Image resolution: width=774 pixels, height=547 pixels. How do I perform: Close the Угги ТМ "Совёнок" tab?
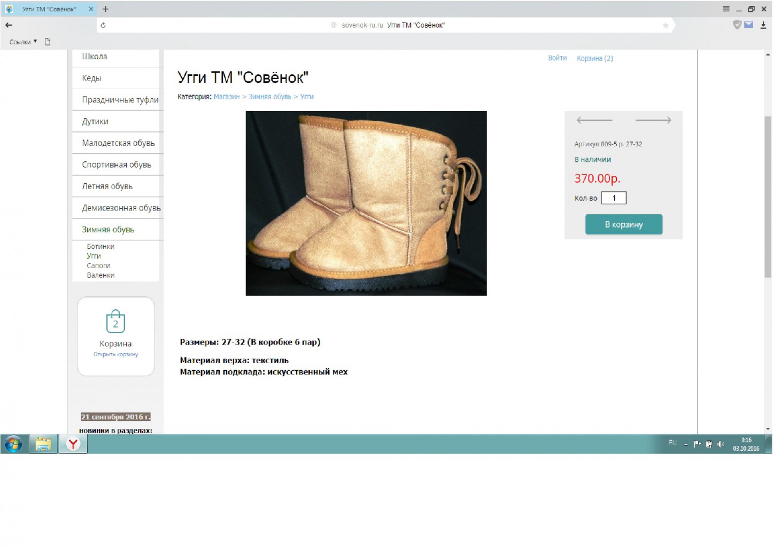[91, 9]
